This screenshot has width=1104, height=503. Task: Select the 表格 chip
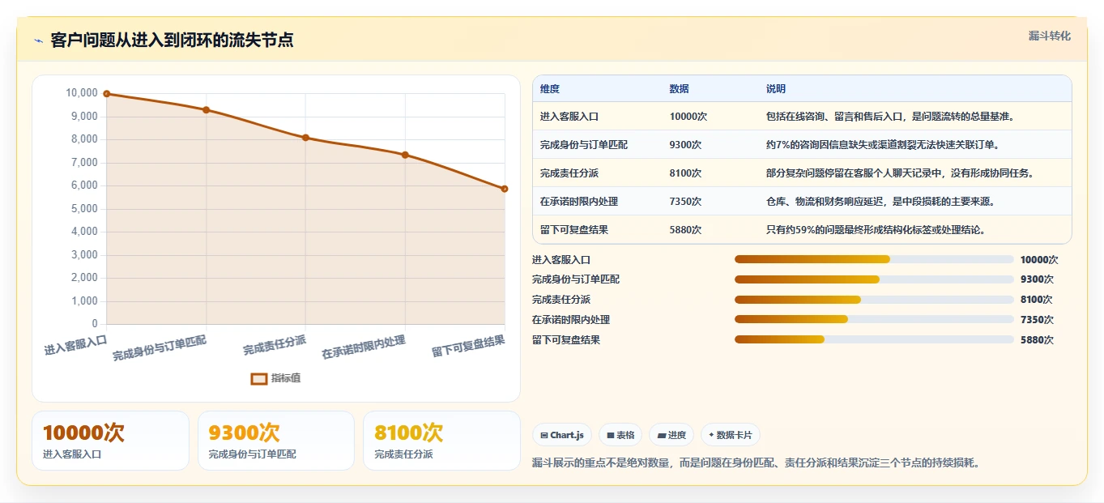pos(620,435)
